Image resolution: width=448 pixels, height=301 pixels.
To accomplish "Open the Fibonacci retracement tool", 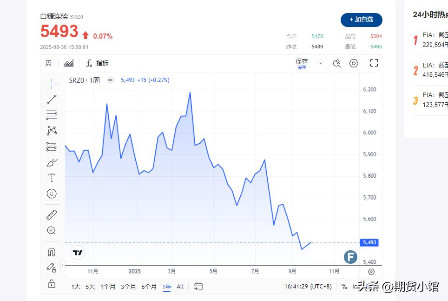I will point(52,115).
